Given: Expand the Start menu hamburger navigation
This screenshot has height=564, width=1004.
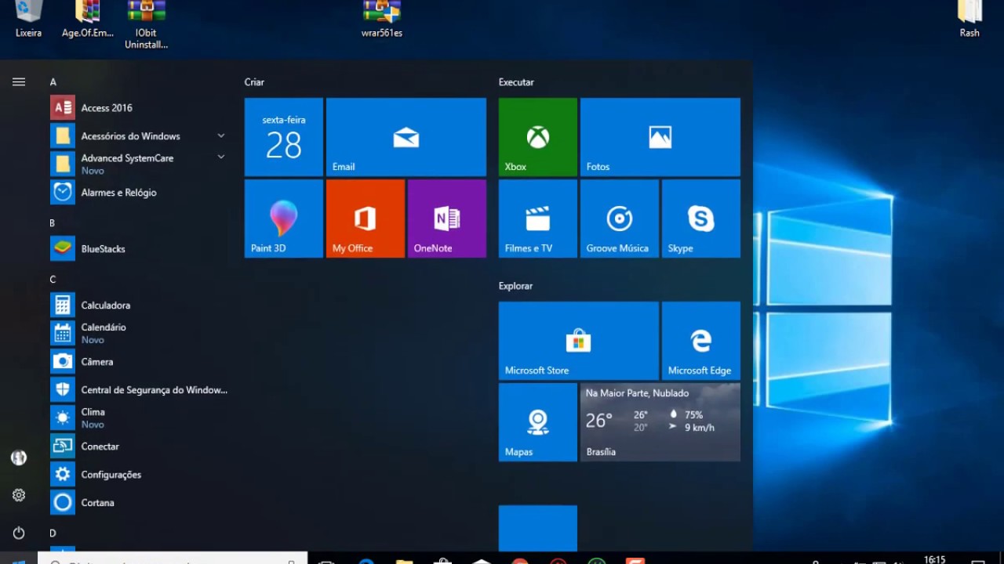Looking at the screenshot, I should point(19,82).
